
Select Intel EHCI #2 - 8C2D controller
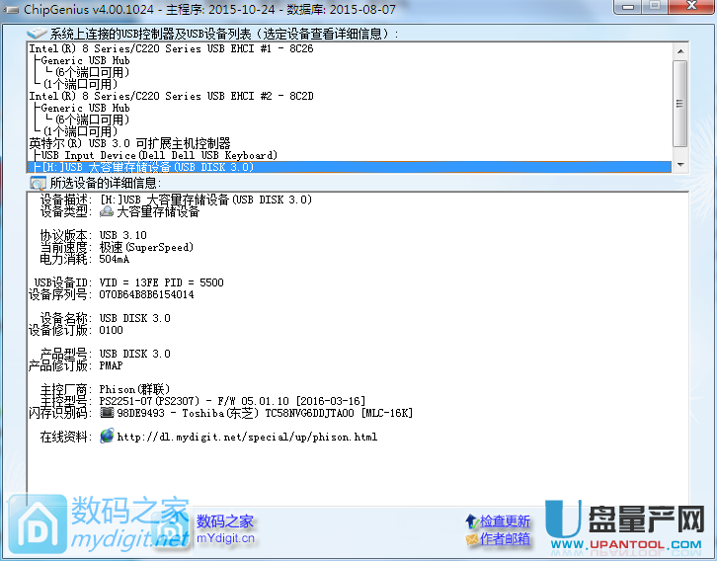click(172, 96)
